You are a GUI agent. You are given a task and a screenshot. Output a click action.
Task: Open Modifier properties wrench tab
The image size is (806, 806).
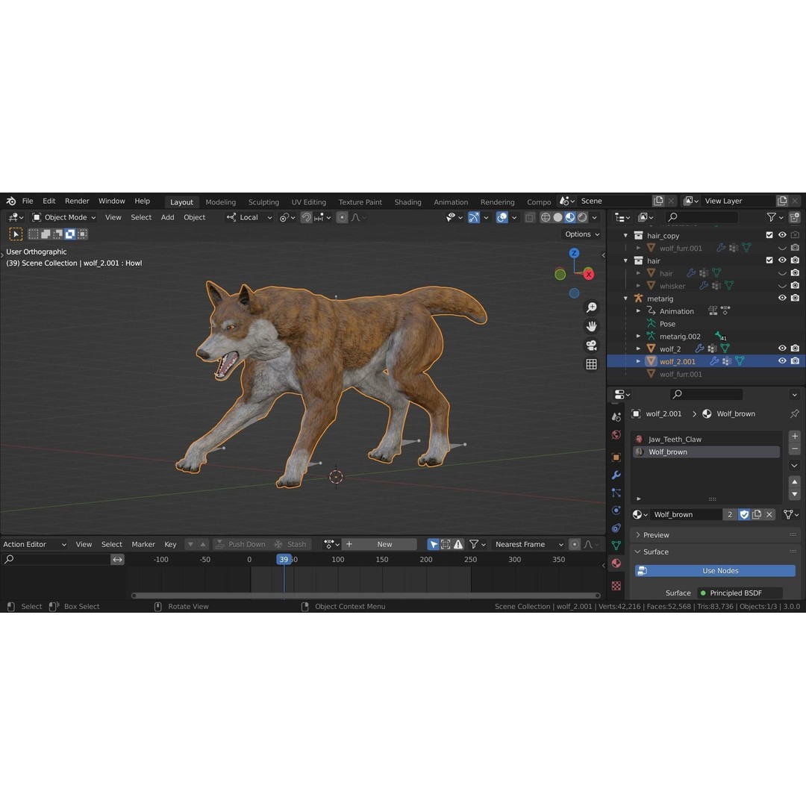click(616, 475)
